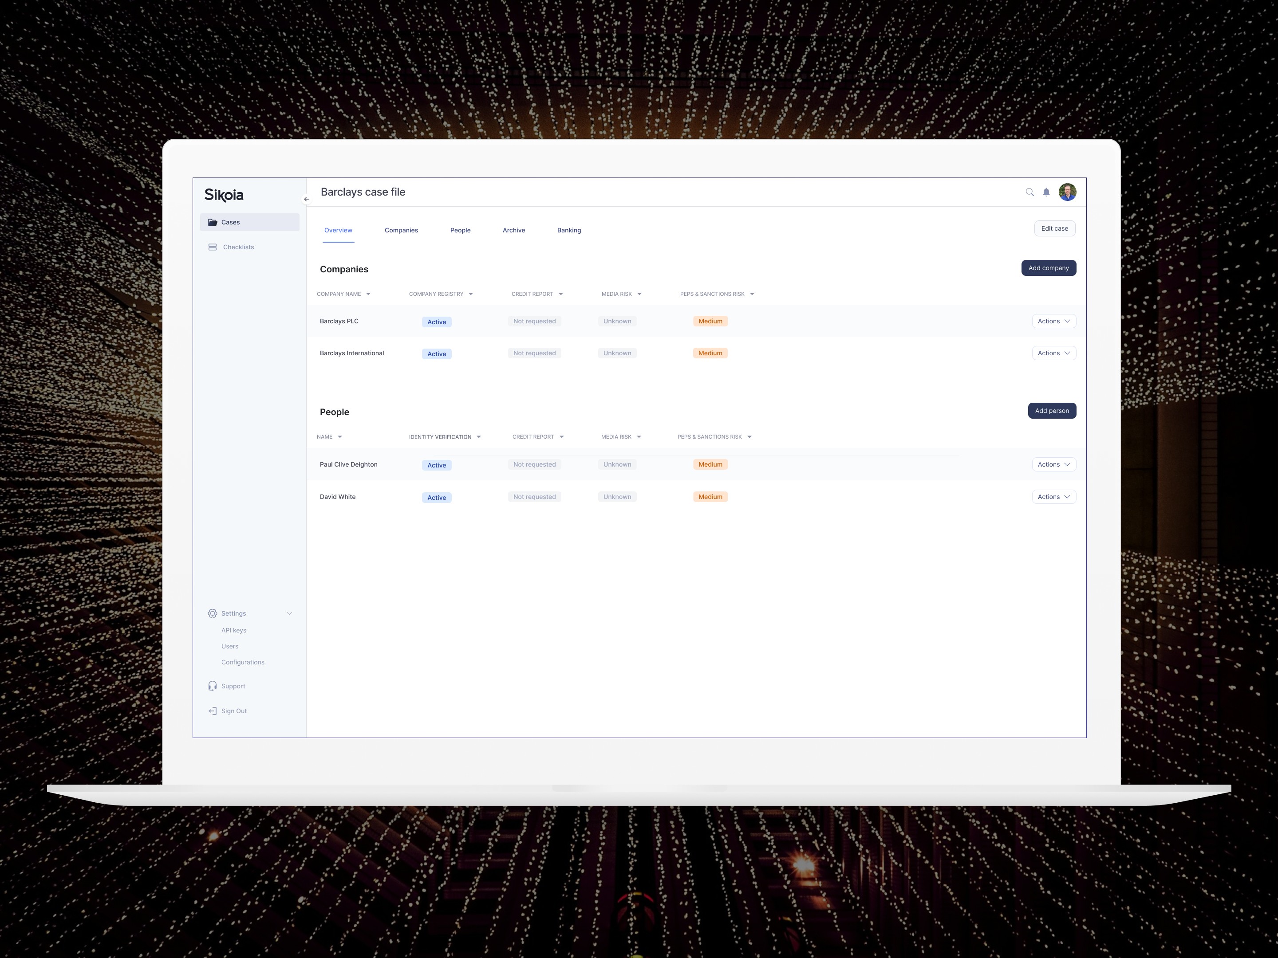Click the Checklists stack icon
1278x958 pixels.
(x=213, y=247)
